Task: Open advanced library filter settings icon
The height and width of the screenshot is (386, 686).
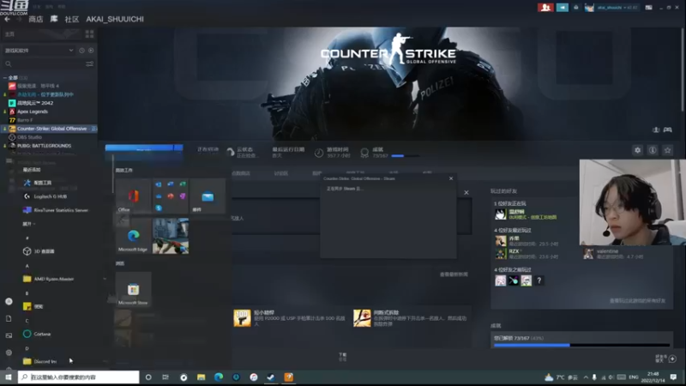Action: pos(90,63)
